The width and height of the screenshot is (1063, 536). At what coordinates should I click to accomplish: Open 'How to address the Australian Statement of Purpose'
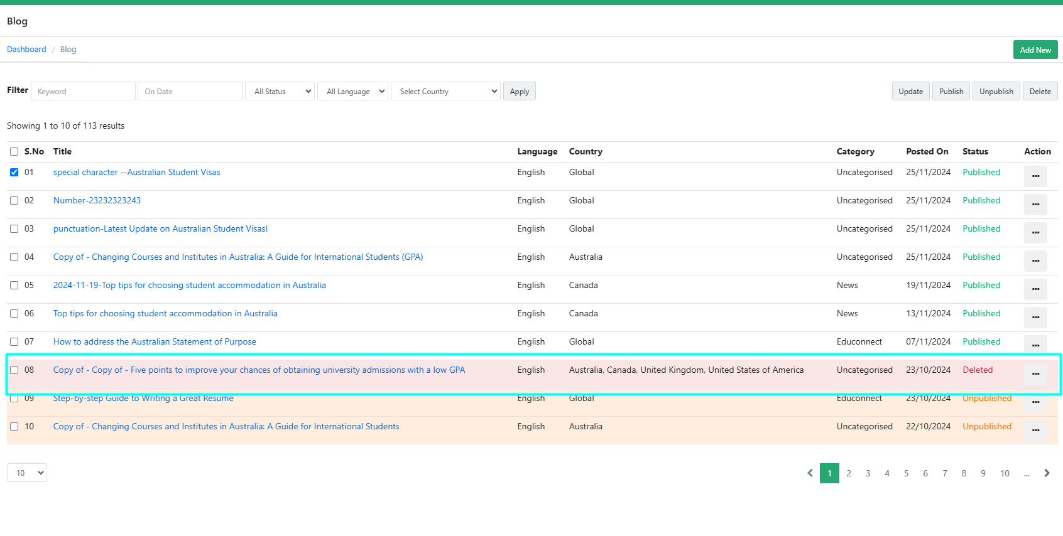(x=155, y=342)
